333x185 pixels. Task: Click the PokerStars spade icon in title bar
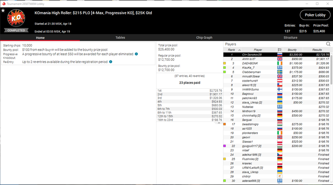(x=4, y=4)
